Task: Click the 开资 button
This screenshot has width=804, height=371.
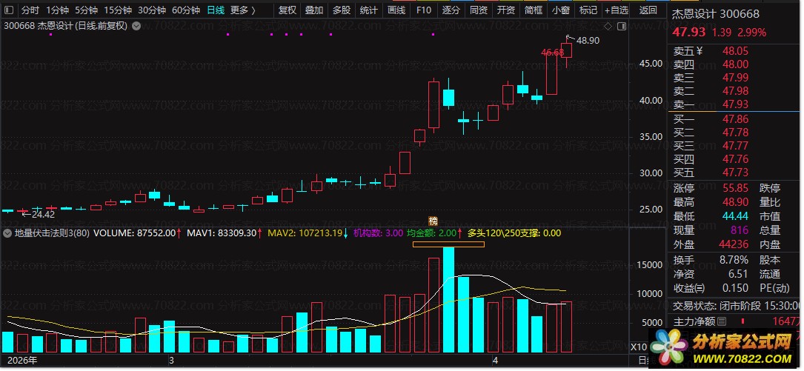Action: (506, 10)
